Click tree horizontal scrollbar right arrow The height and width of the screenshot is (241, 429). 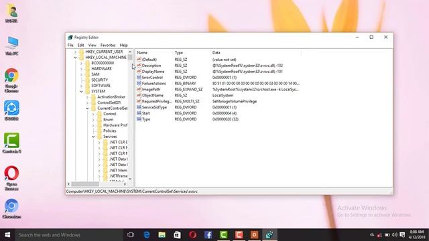tap(125, 184)
